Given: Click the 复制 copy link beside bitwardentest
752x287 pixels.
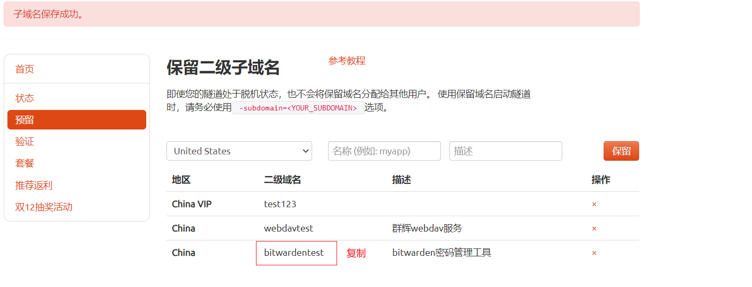Looking at the screenshot, I should (356, 253).
